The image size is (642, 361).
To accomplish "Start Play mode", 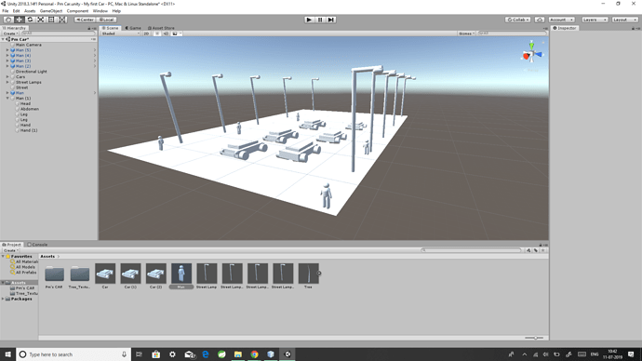I will pos(310,20).
